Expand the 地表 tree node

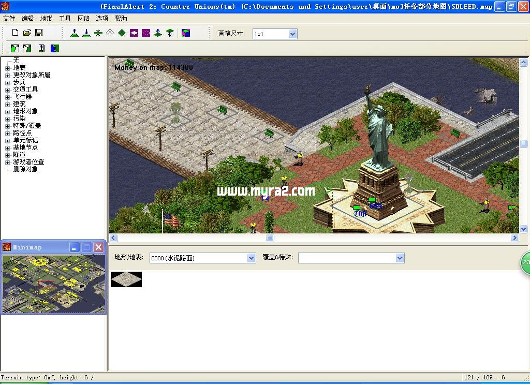[x=7, y=68]
